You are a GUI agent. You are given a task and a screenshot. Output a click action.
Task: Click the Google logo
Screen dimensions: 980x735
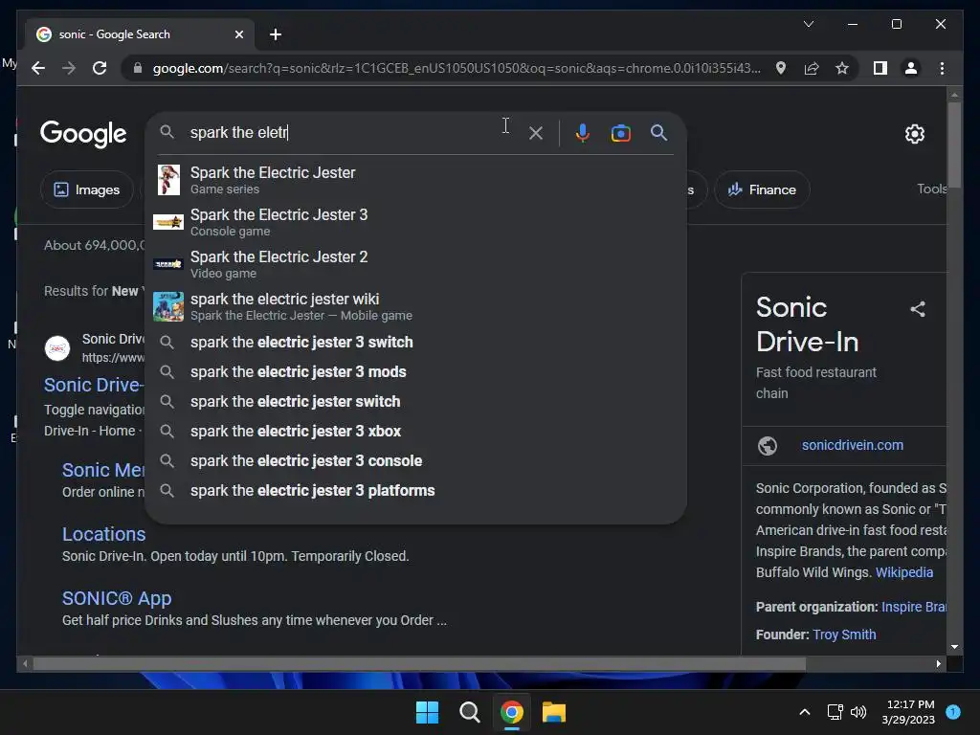[x=83, y=134]
